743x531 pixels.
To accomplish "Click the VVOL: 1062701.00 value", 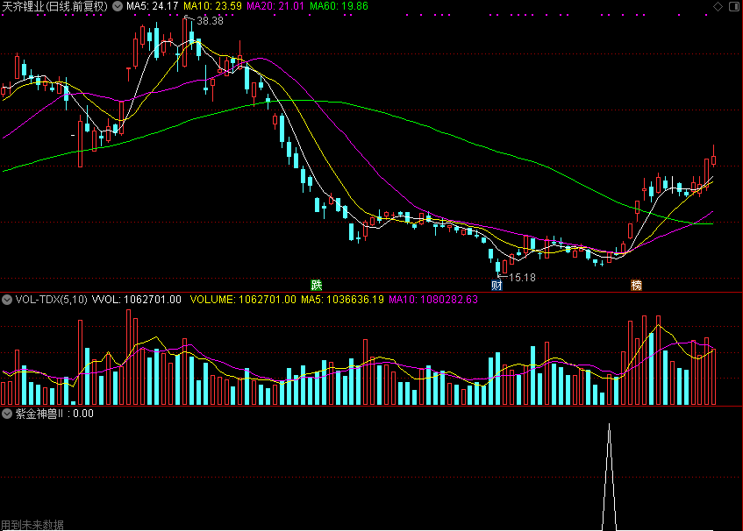I will (x=137, y=300).
